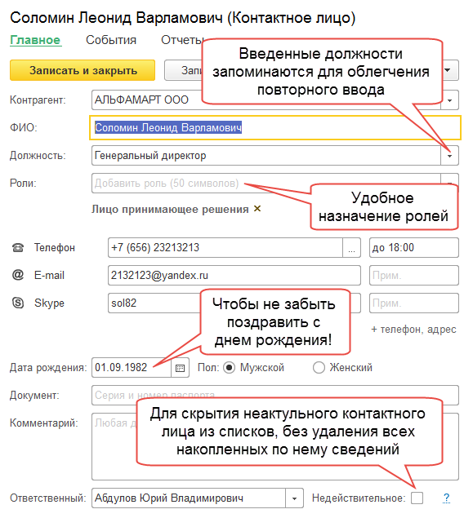Open help via the question mark
The height and width of the screenshot is (518, 473).
pos(446,498)
